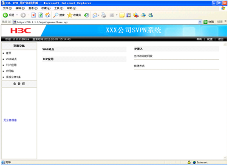The height and width of the screenshot is (166, 229).
Task: Click the yellow note toolbar icon
Action: pos(122,15)
